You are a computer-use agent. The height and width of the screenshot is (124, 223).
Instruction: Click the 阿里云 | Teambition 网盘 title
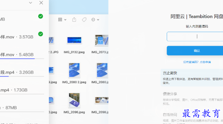click(197, 16)
